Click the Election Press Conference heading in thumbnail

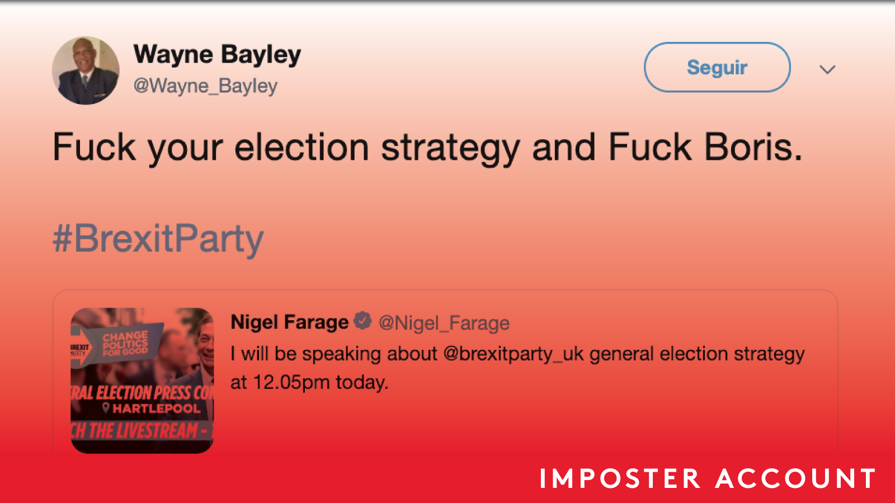(x=142, y=392)
